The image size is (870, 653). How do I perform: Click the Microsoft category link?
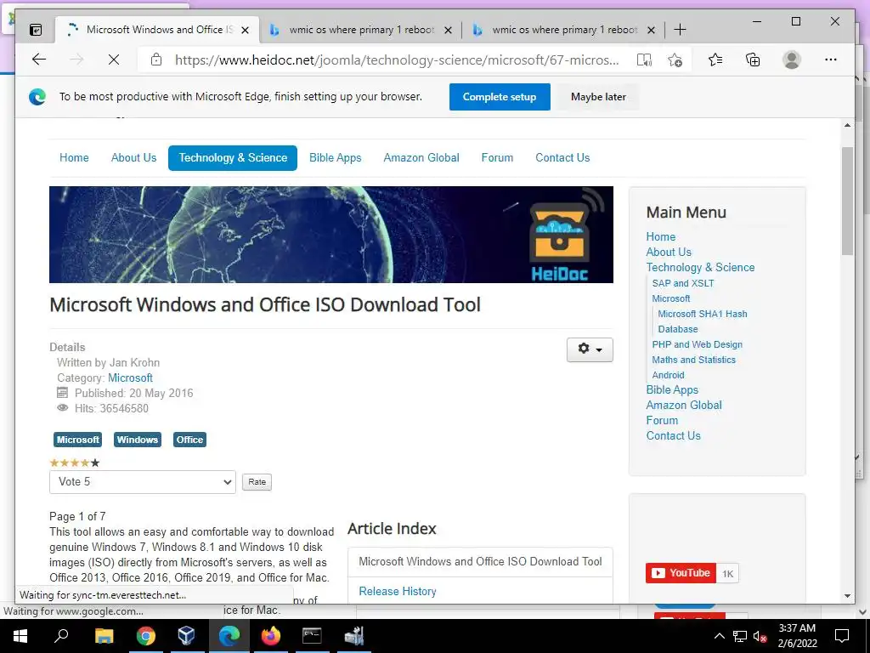130,378
